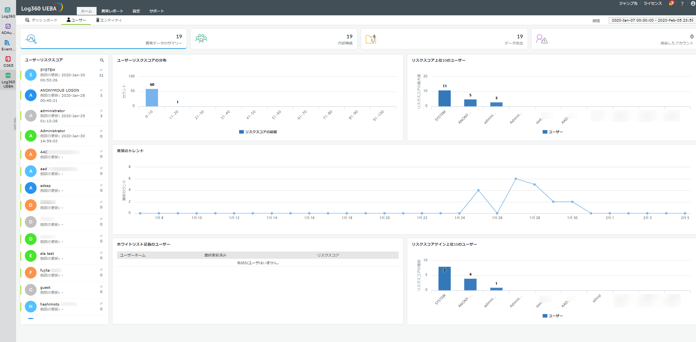Switch to the 異常レポート tab

112,11
